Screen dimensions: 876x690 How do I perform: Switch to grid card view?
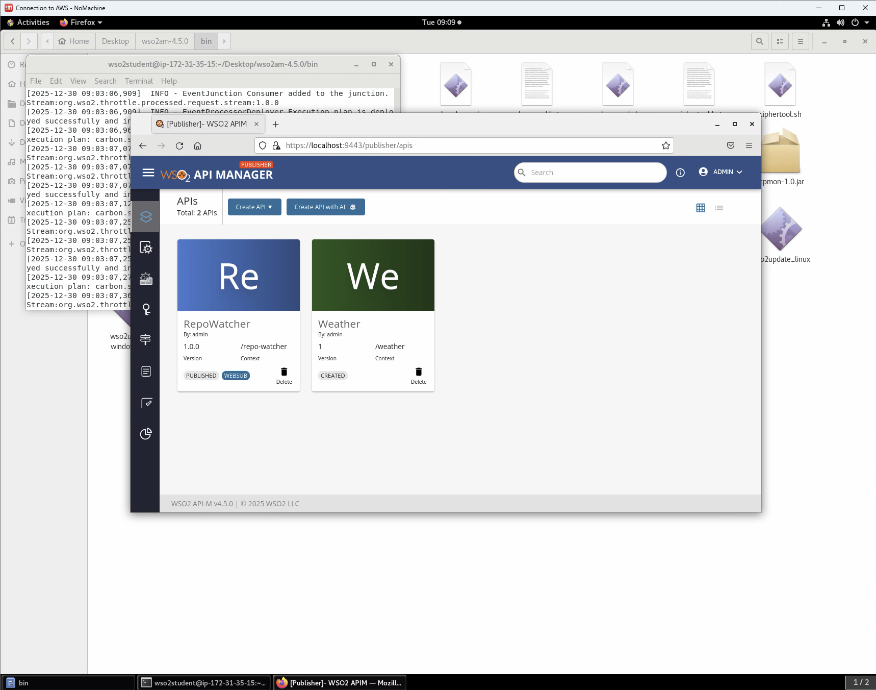coord(701,208)
